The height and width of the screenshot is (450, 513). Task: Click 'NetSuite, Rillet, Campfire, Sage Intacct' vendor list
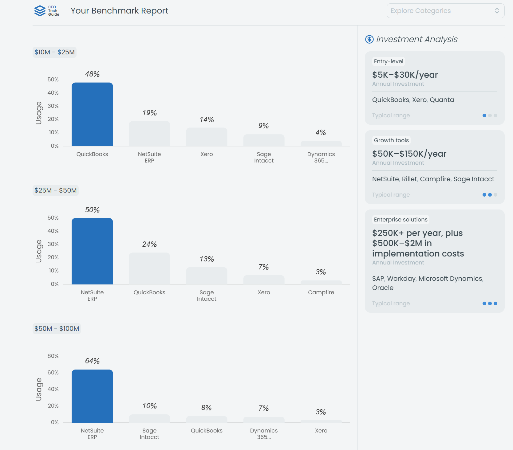pyautogui.click(x=433, y=179)
